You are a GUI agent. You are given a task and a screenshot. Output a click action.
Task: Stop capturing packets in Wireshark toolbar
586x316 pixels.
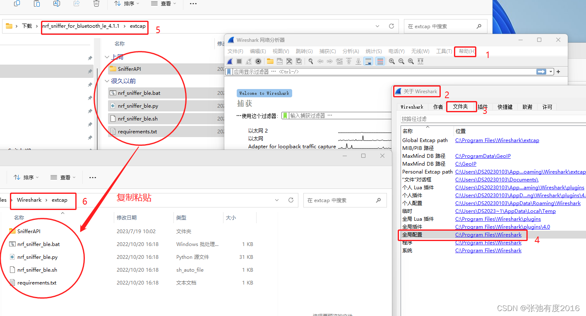click(239, 61)
